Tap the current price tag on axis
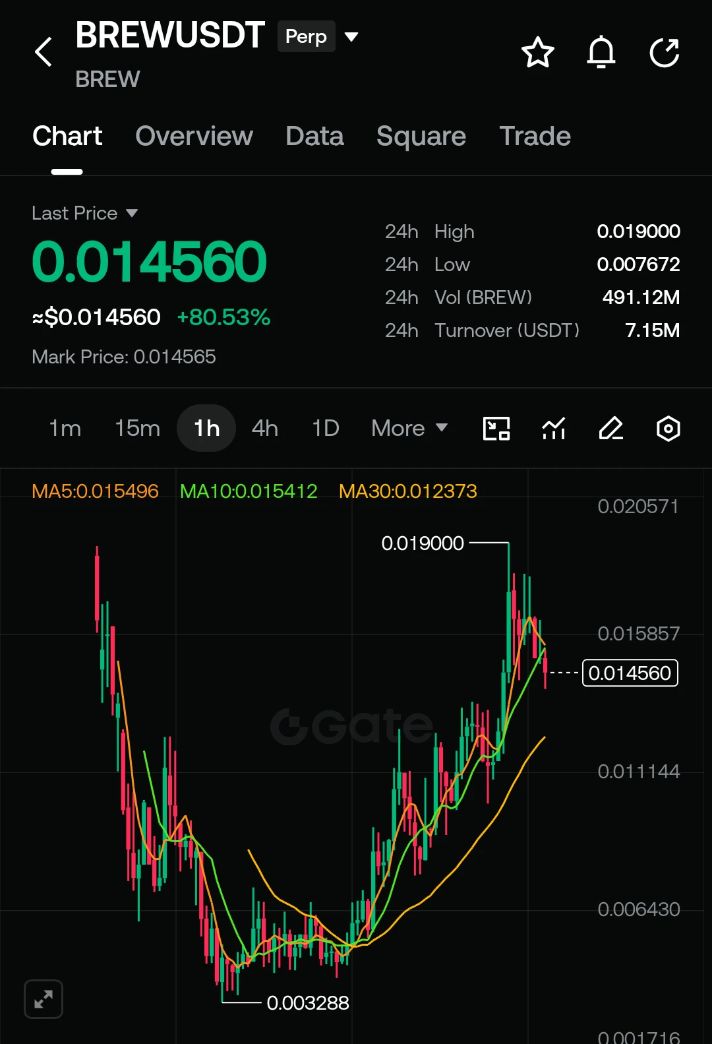Image resolution: width=712 pixels, height=1044 pixels. click(x=630, y=673)
